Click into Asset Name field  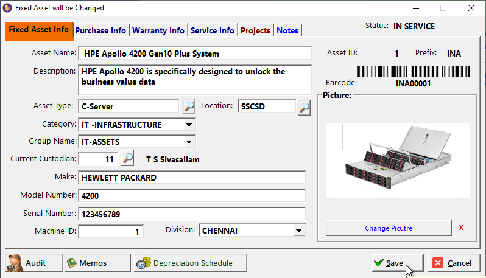pyautogui.click(x=195, y=54)
